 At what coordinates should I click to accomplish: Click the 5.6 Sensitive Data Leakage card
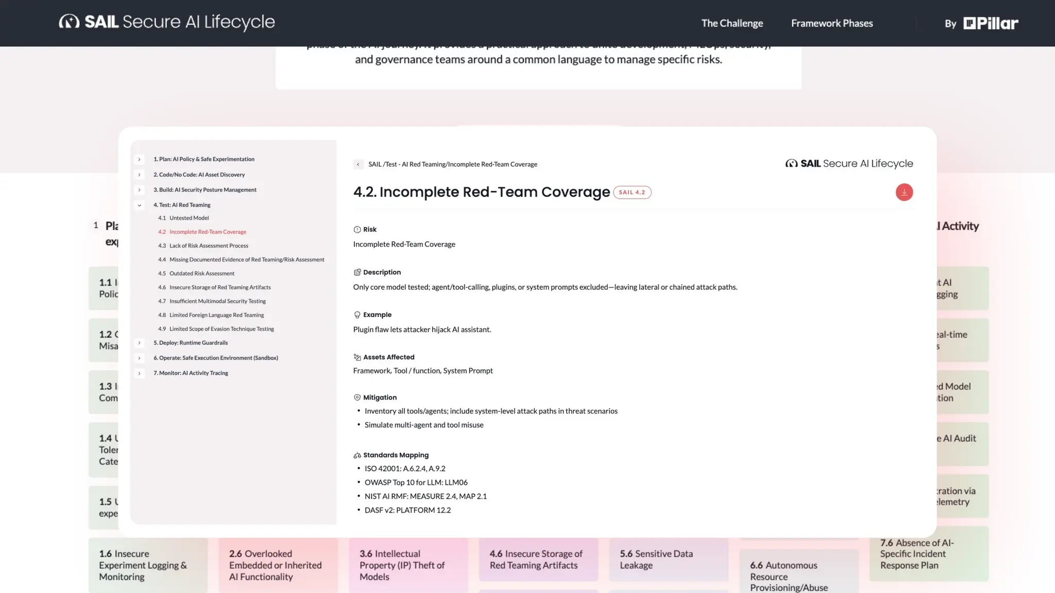click(x=668, y=559)
